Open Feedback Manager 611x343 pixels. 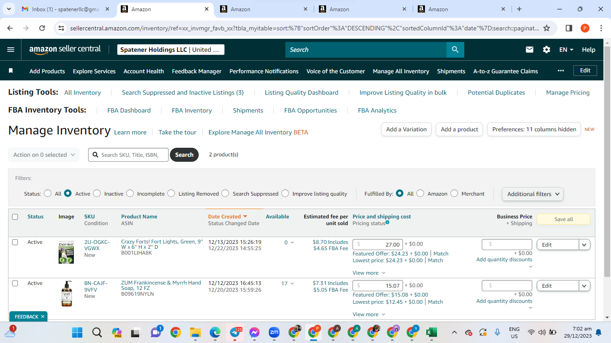pos(197,71)
